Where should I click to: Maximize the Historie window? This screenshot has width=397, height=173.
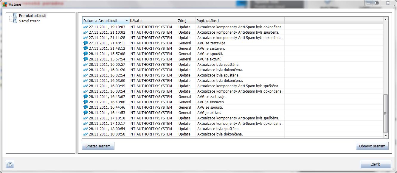click(x=377, y=3)
